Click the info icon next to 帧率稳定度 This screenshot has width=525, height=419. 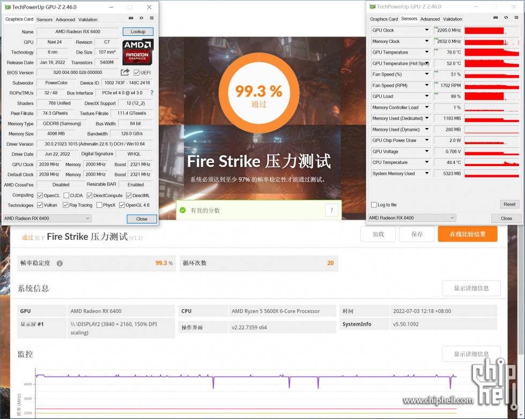coord(60,264)
